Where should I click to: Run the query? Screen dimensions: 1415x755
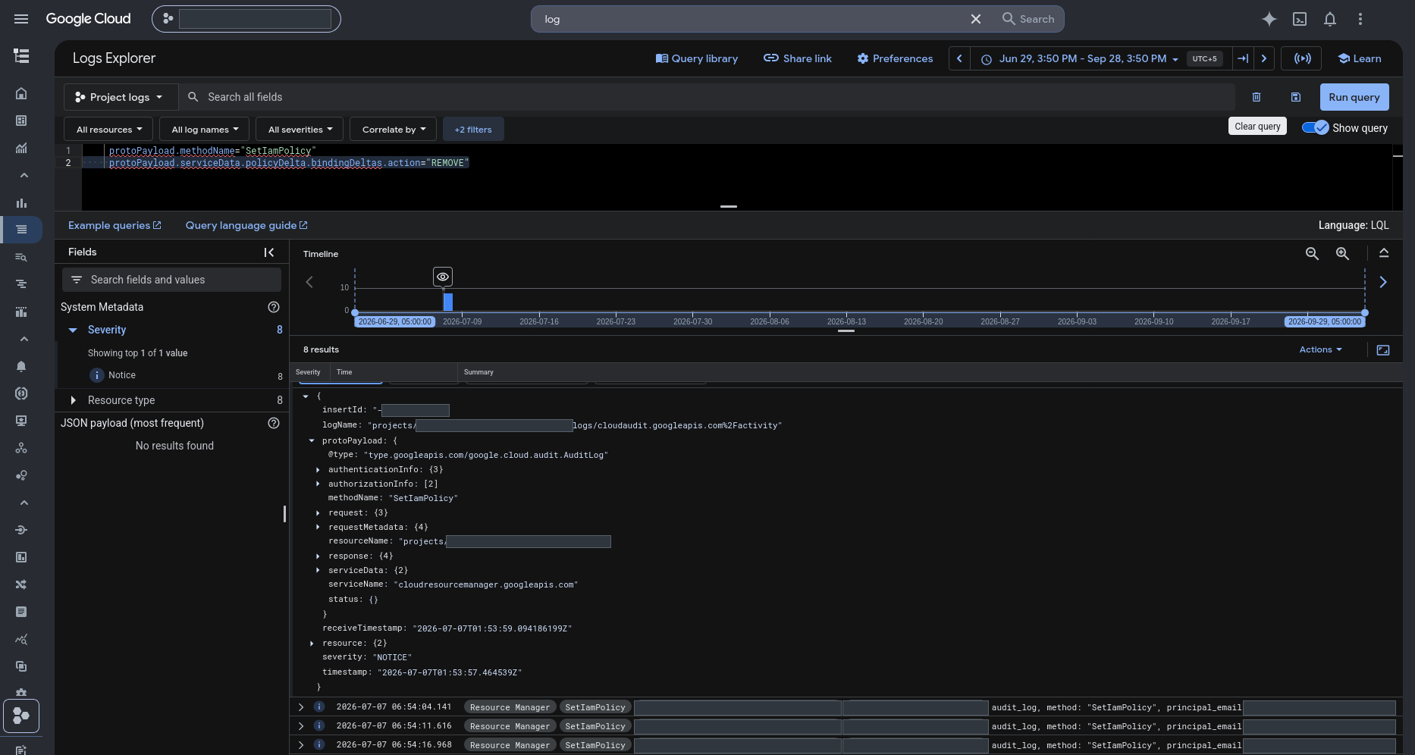click(x=1354, y=97)
